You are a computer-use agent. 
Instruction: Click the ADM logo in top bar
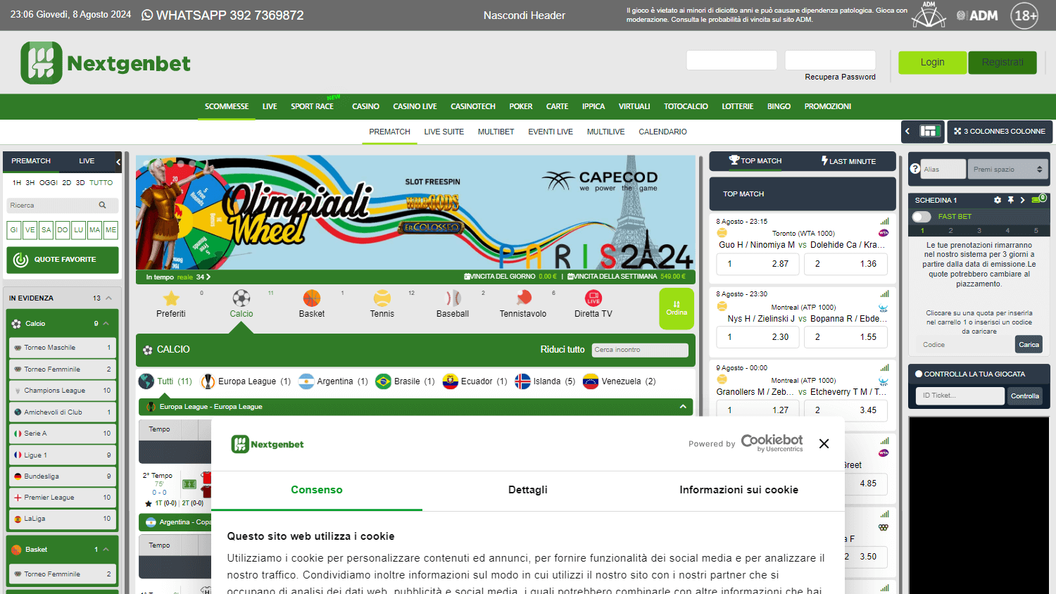[x=977, y=15]
